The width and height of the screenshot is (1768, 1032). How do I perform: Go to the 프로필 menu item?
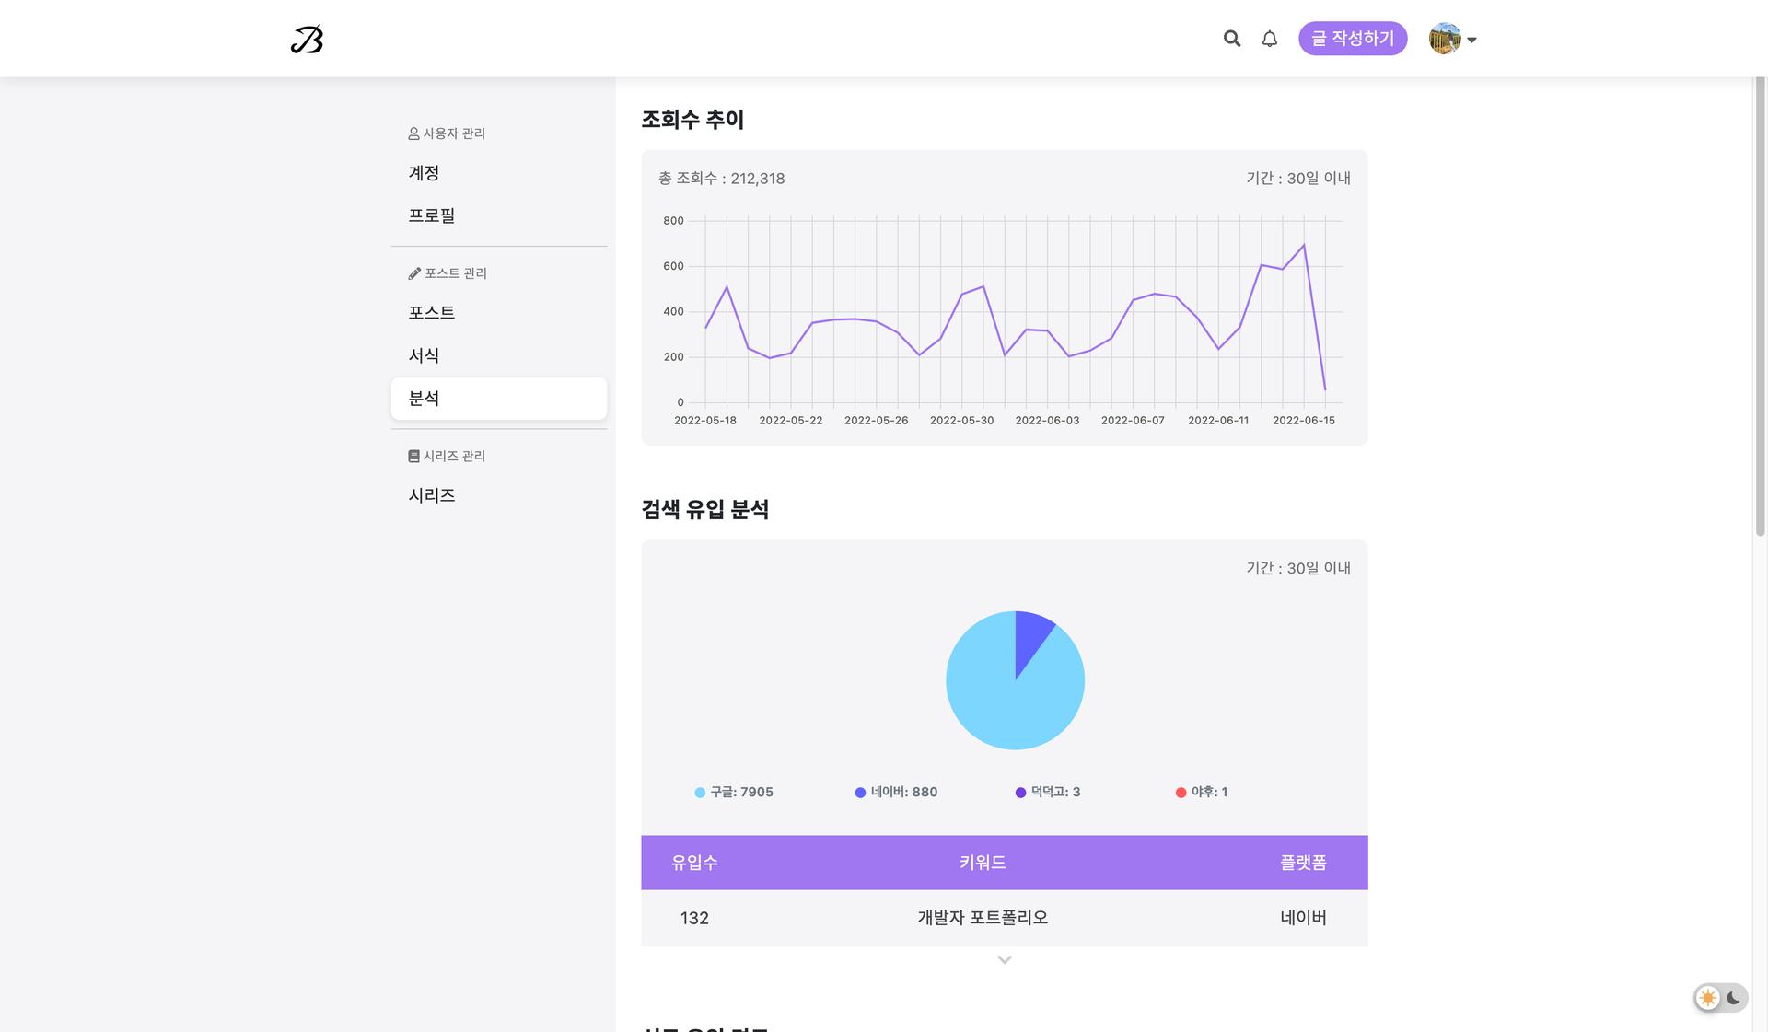431,215
